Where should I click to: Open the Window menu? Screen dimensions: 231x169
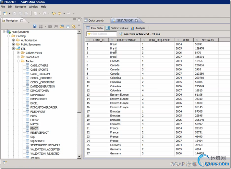(x=33, y=6)
